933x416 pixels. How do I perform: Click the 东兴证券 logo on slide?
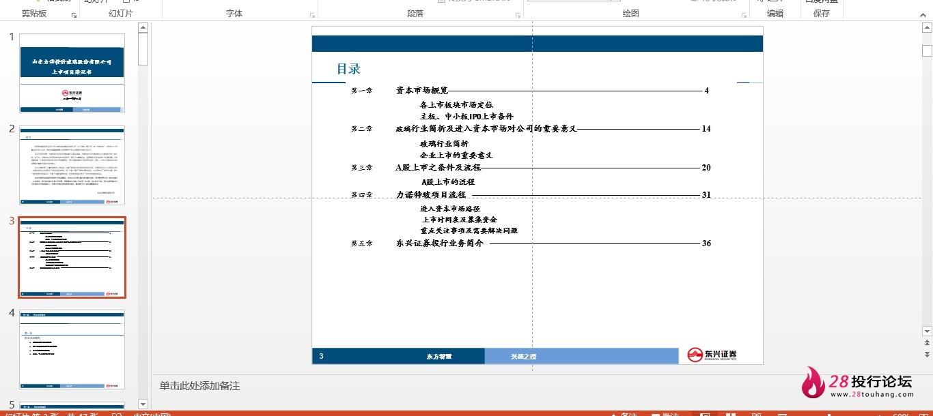coord(712,355)
